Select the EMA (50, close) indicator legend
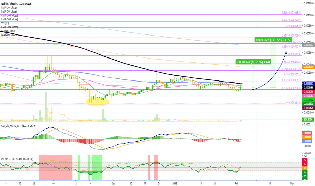Image resolution: width=315 pixels, height=186 pixels. click(9, 11)
